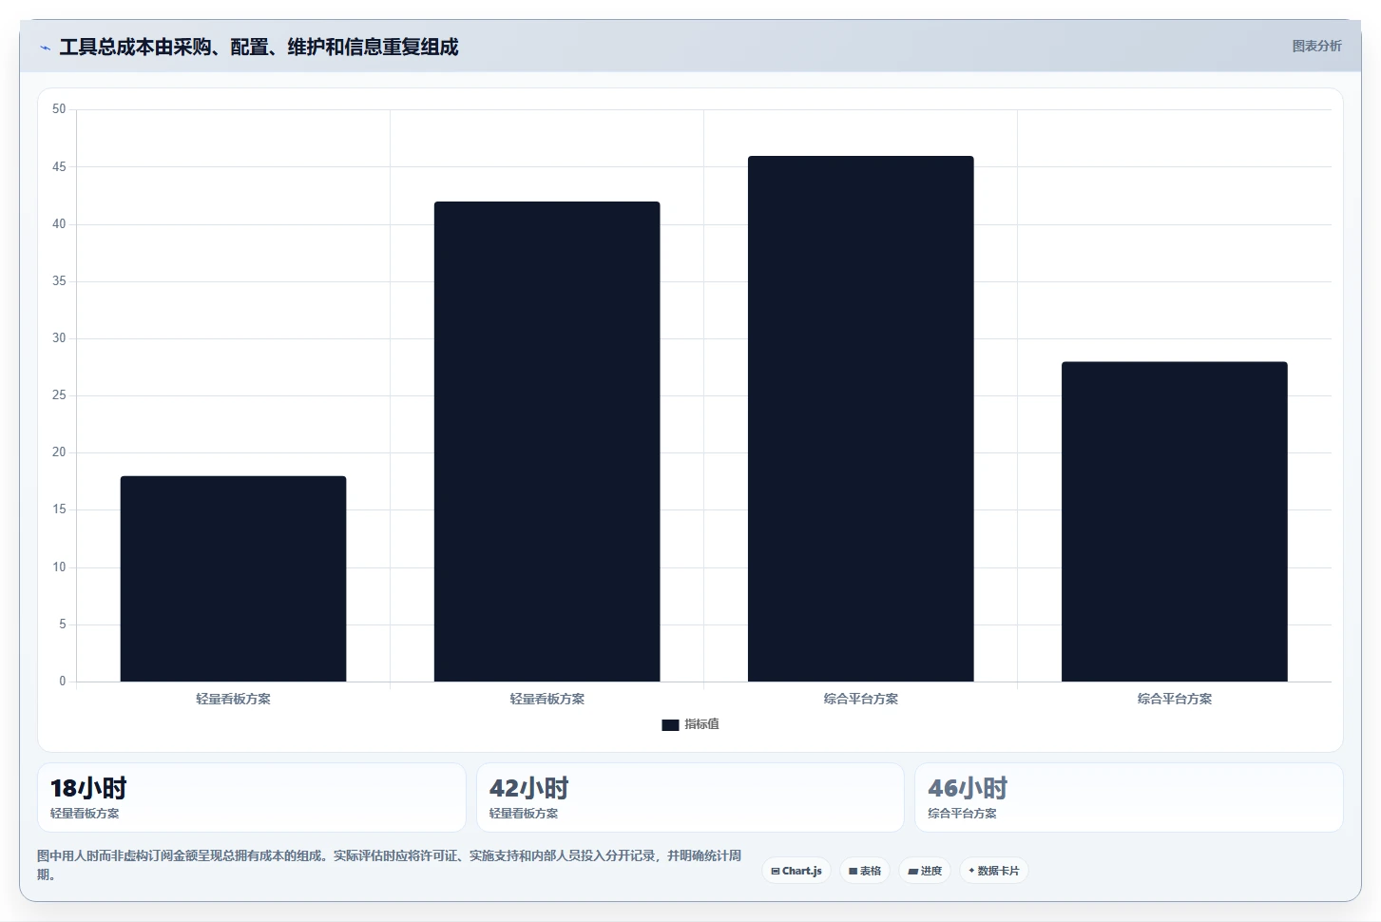Click the tallest bar reaching value 46
The image size is (1381, 922).
click(860, 418)
